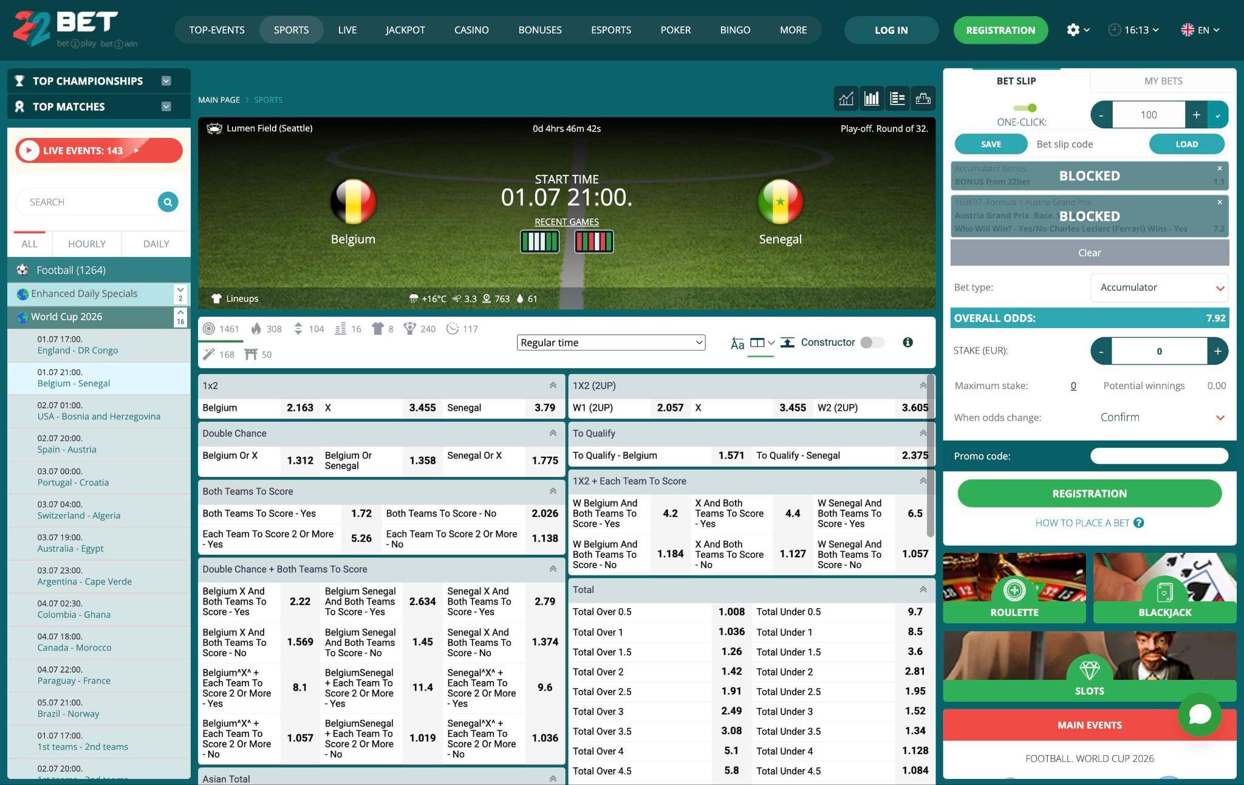Collapse the 1x2 market section

553,385
